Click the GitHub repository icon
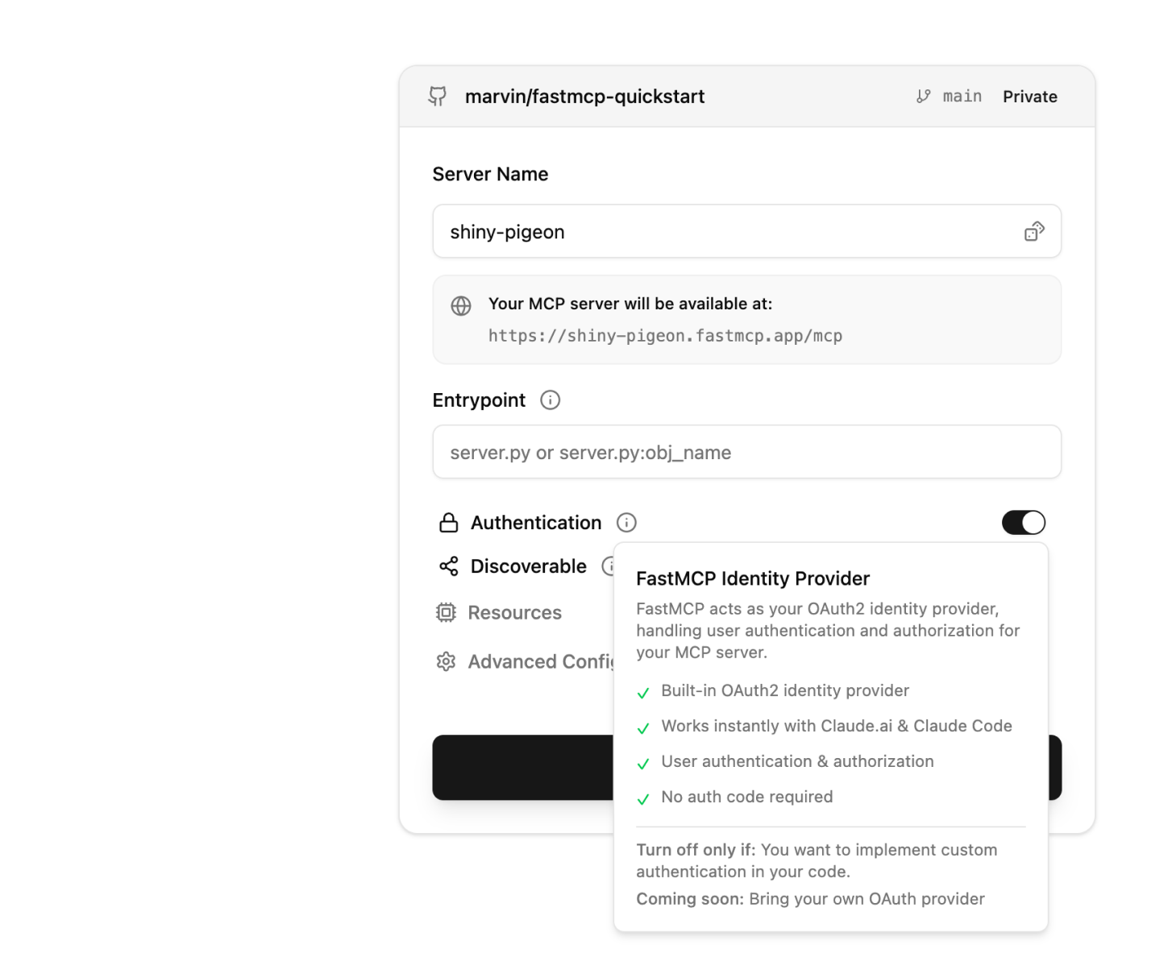 tap(438, 96)
